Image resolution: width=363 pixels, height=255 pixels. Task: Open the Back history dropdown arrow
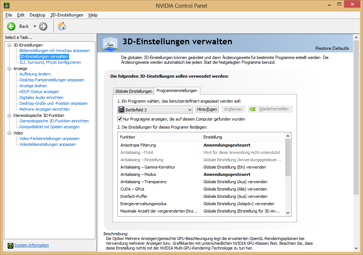pos(35,26)
